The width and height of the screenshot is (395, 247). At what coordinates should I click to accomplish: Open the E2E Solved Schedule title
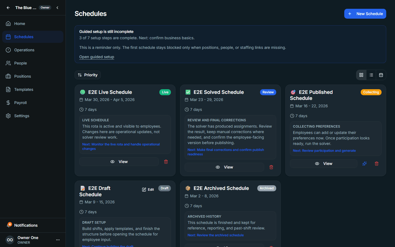pos(219,92)
